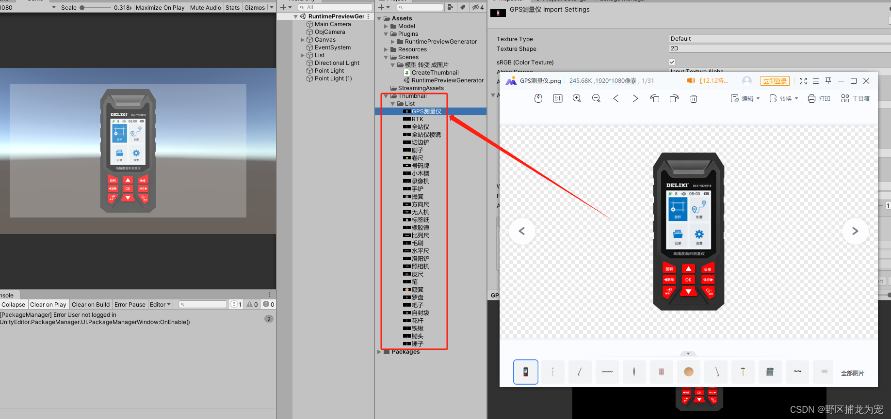The width and height of the screenshot is (891, 419).
Task: Click the mouse-mode icon in image viewer toolbar
Action: [x=538, y=98]
